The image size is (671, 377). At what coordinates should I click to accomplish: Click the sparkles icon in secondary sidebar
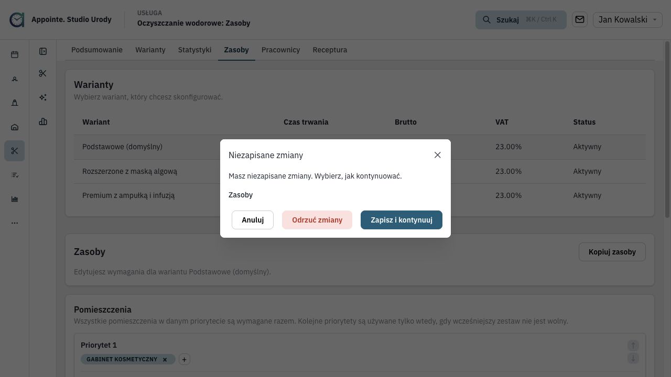tap(43, 97)
